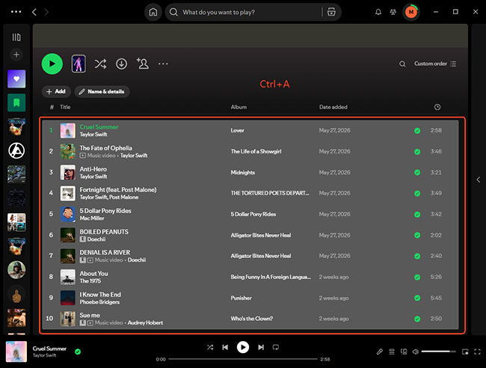Go back with the left arrow
This screenshot has height=368, width=486.
click(x=34, y=12)
